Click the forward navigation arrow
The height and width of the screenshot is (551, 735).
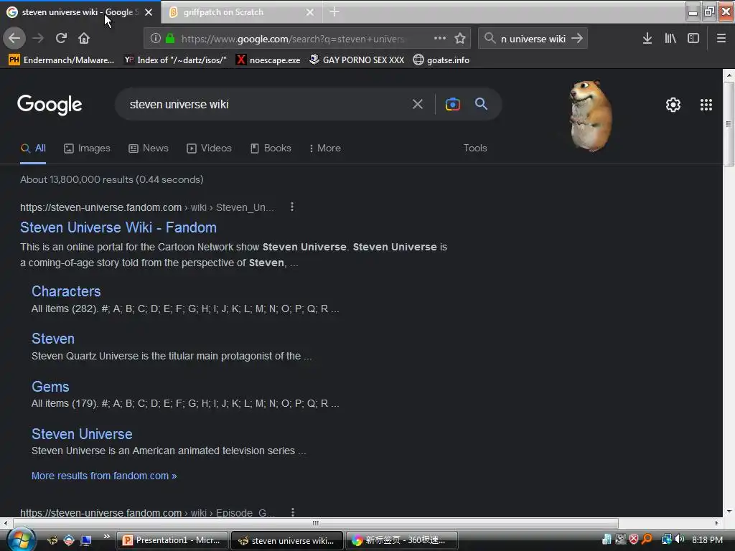coord(38,38)
